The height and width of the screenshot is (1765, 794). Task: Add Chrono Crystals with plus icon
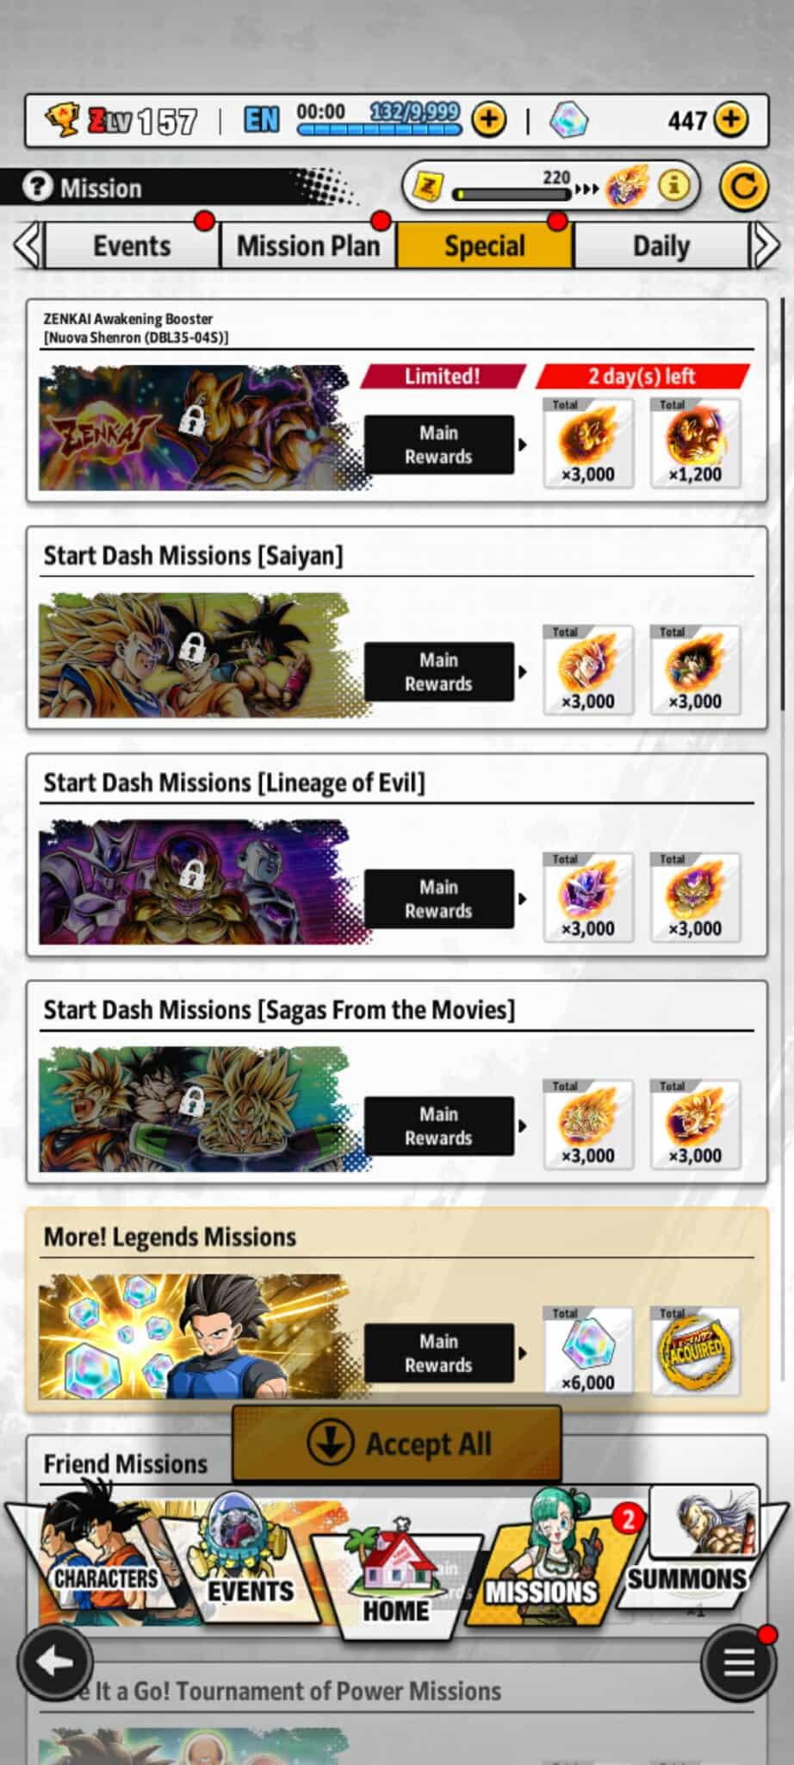tap(731, 120)
